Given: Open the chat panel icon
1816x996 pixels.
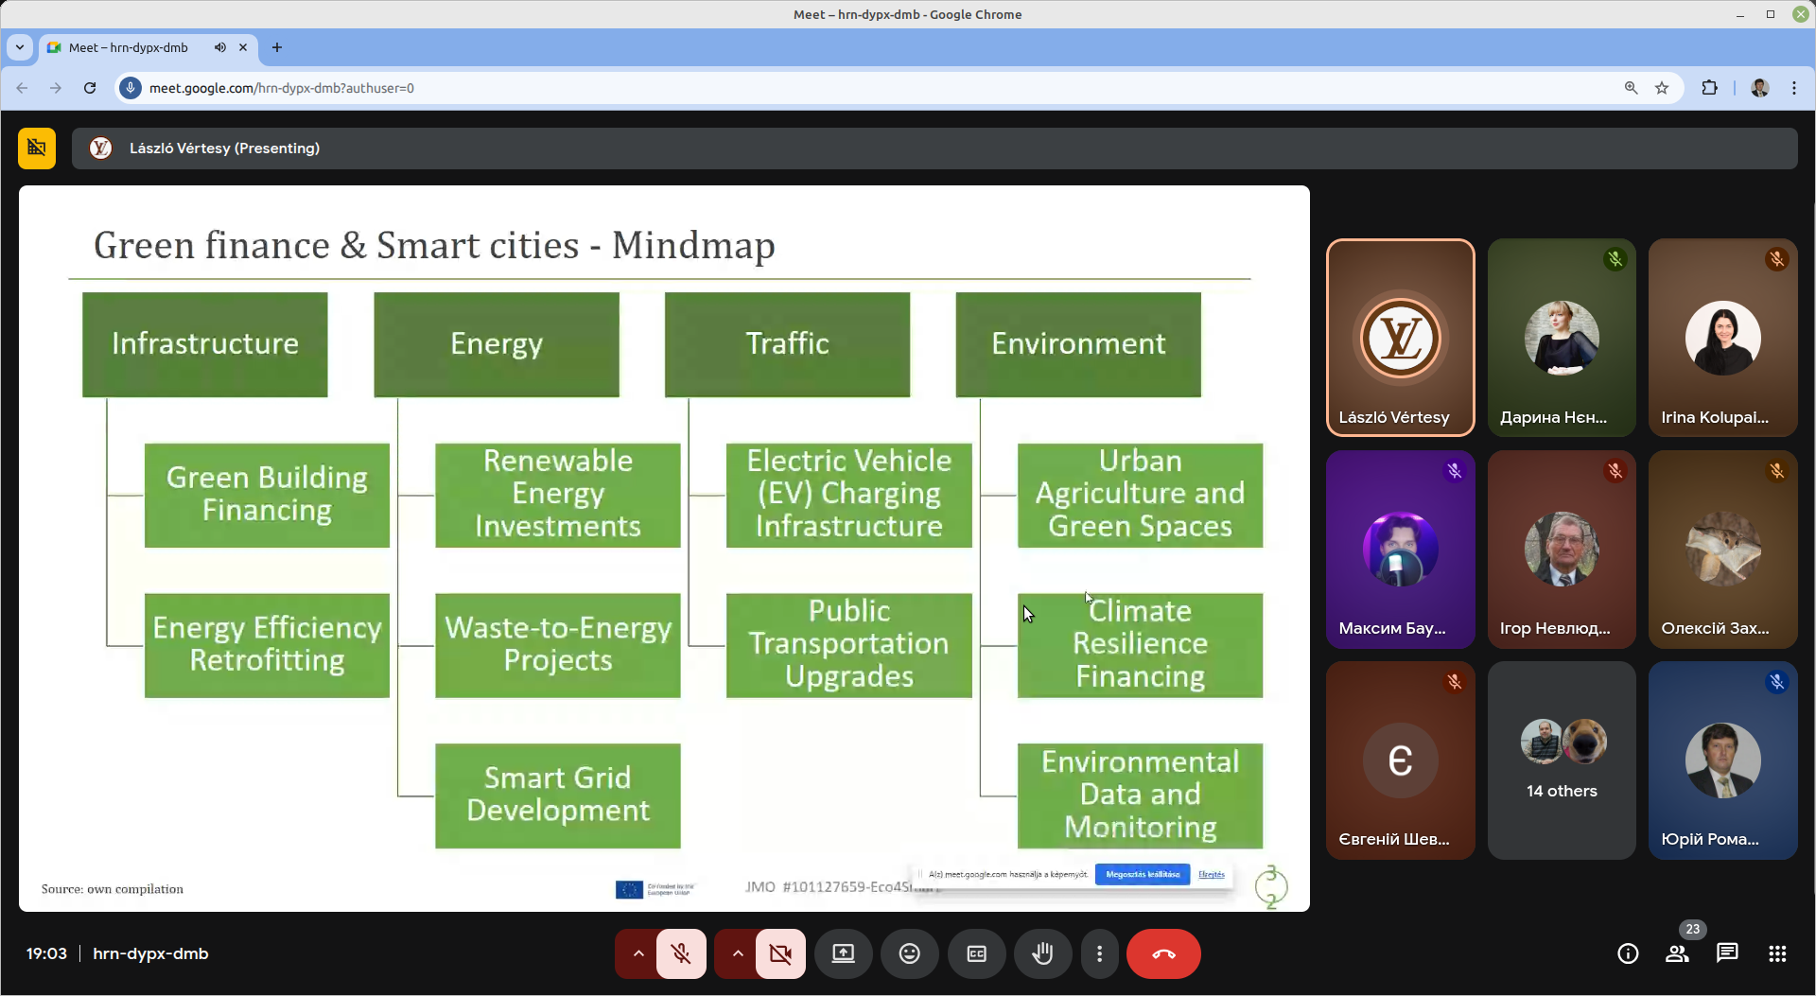Looking at the screenshot, I should point(1727,953).
